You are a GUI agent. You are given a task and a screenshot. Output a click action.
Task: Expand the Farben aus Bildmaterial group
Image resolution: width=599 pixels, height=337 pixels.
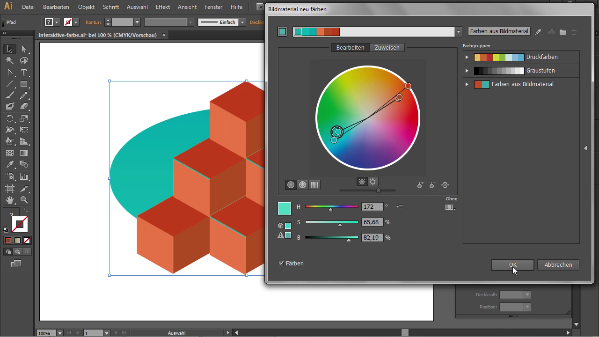click(x=467, y=84)
